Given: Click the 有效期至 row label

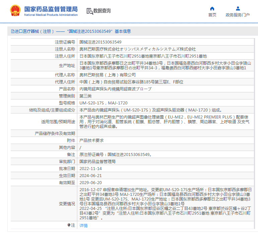Looking at the screenshot, I should [x=67, y=182].
